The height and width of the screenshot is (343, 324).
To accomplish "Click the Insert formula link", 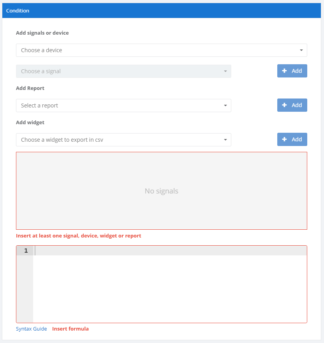I will pos(70,329).
